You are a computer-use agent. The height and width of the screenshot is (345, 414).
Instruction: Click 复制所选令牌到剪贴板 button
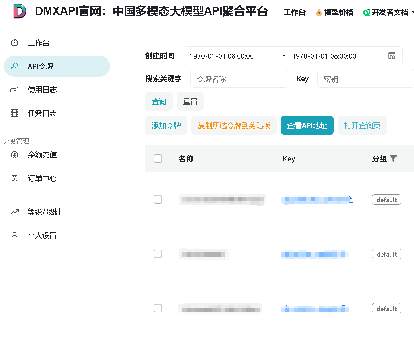tap(234, 125)
